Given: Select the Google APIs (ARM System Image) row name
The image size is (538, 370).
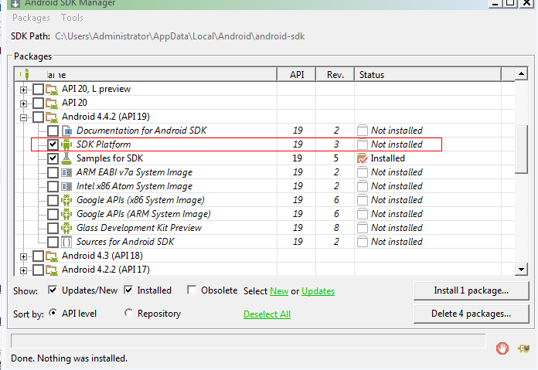Looking at the screenshot, I should point(144,214).
